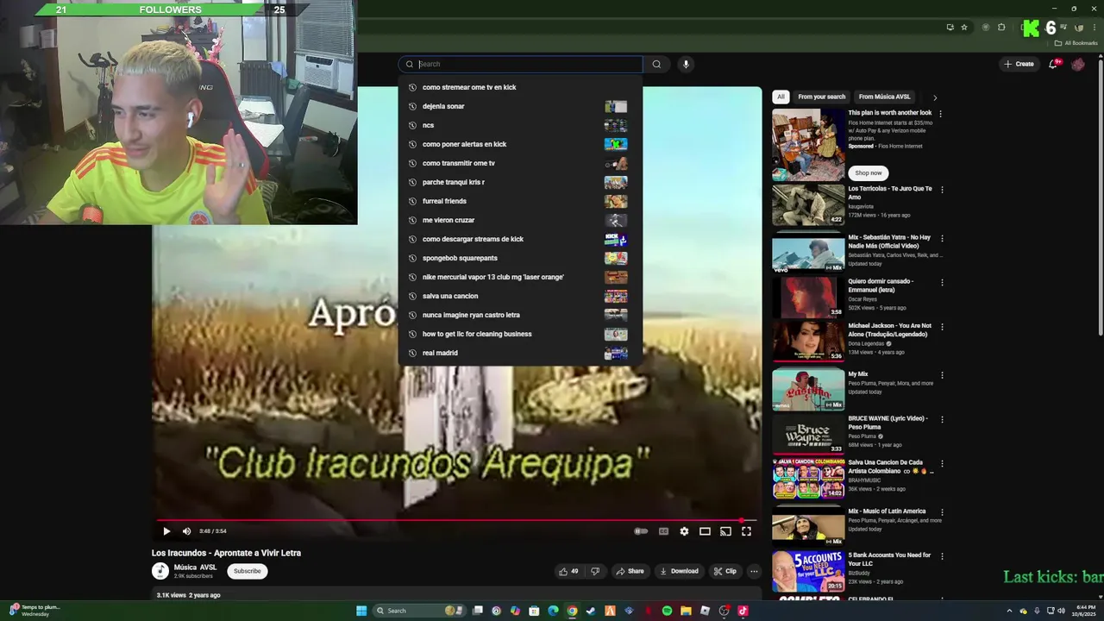Show hidden system tray icons

tap(1009, 611)
